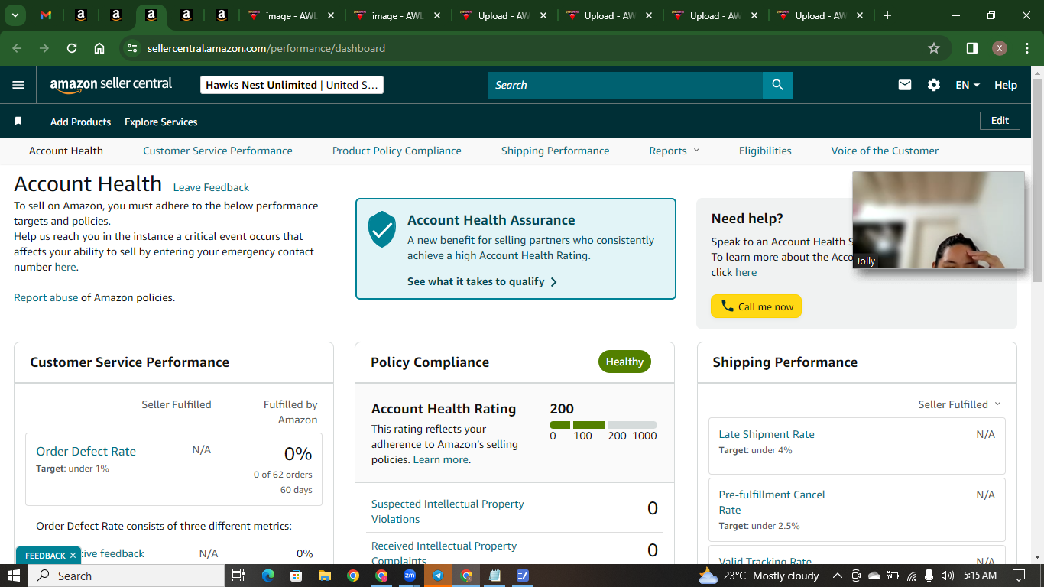Bookmark this page with the star icon

tap(934, 48)
